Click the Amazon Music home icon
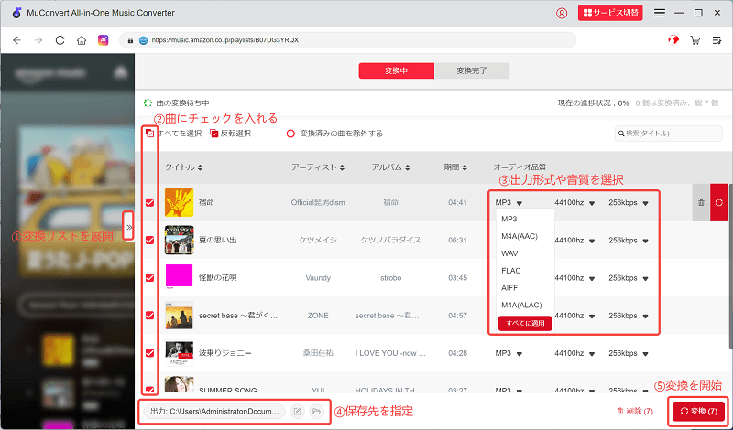 coord(121,72)
